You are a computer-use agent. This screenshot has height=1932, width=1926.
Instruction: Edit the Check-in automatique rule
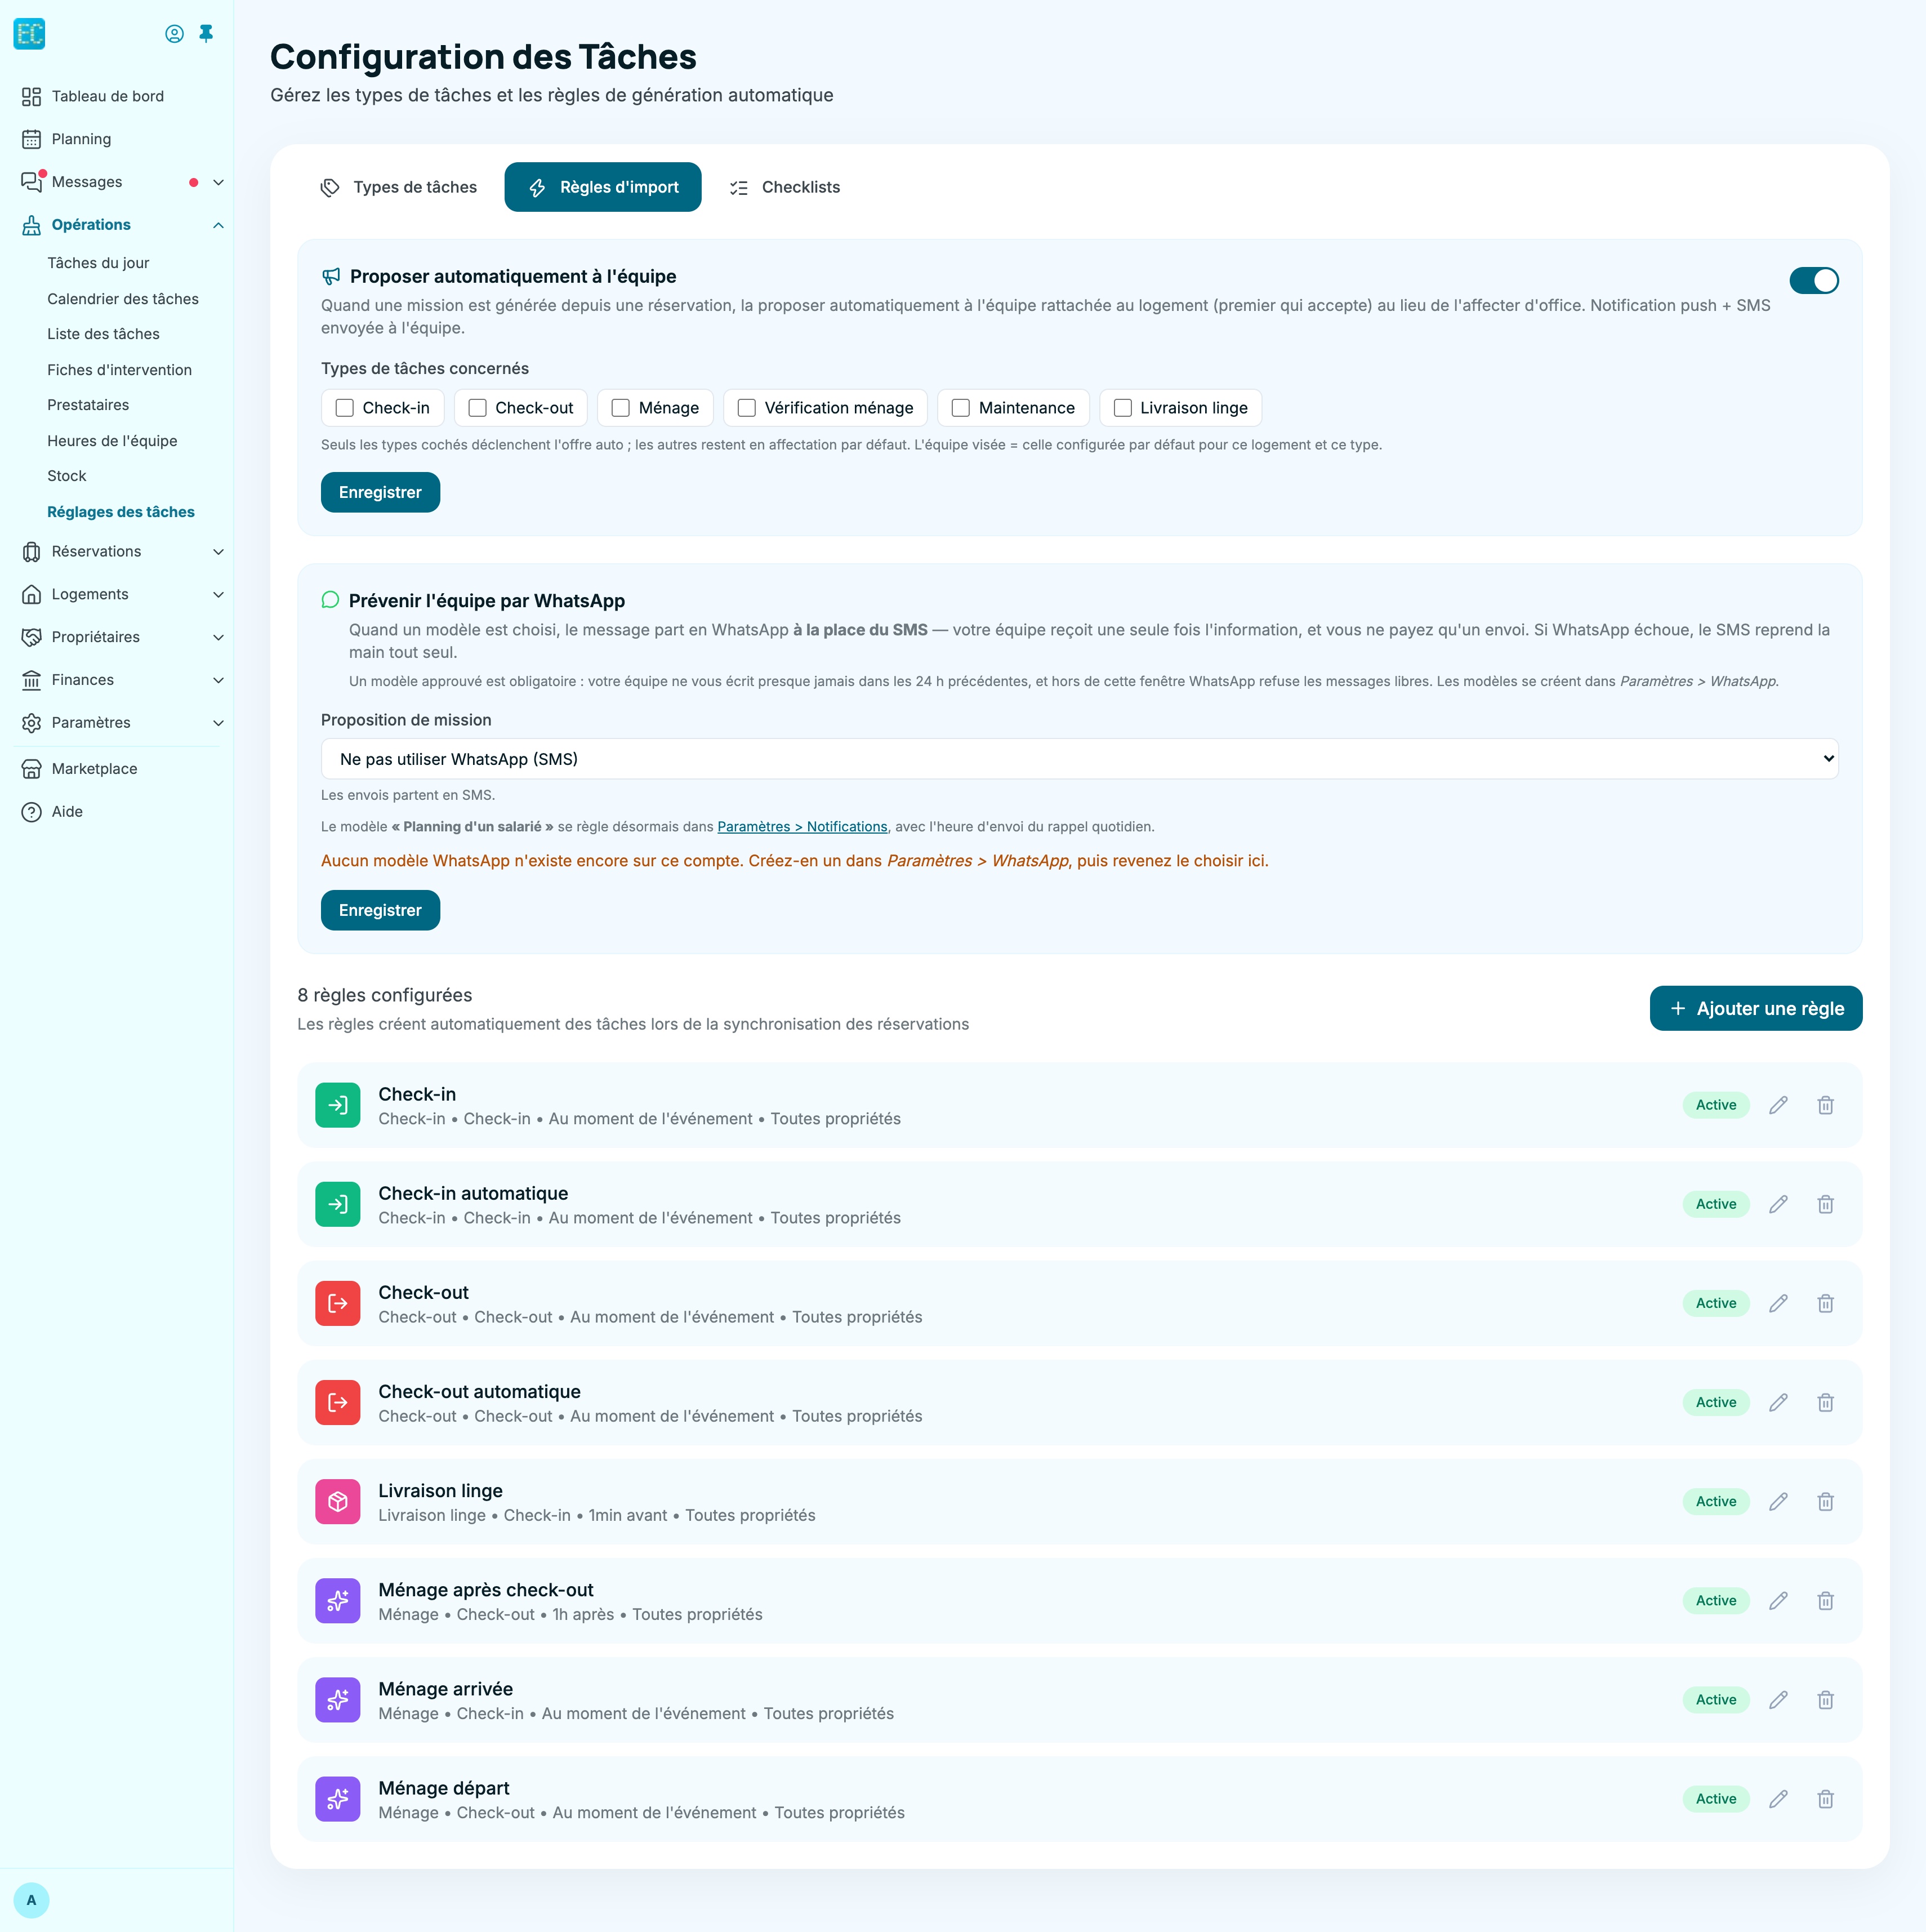pyautogui.click(x=1778, y=1204)
